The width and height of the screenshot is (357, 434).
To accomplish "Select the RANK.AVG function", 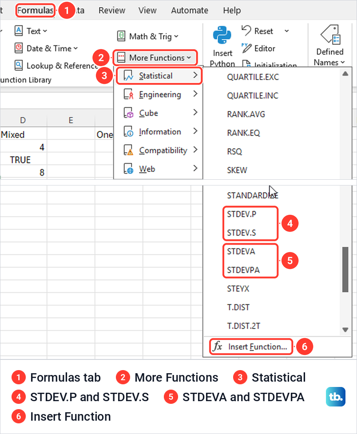I will click(x=246, y=114).
